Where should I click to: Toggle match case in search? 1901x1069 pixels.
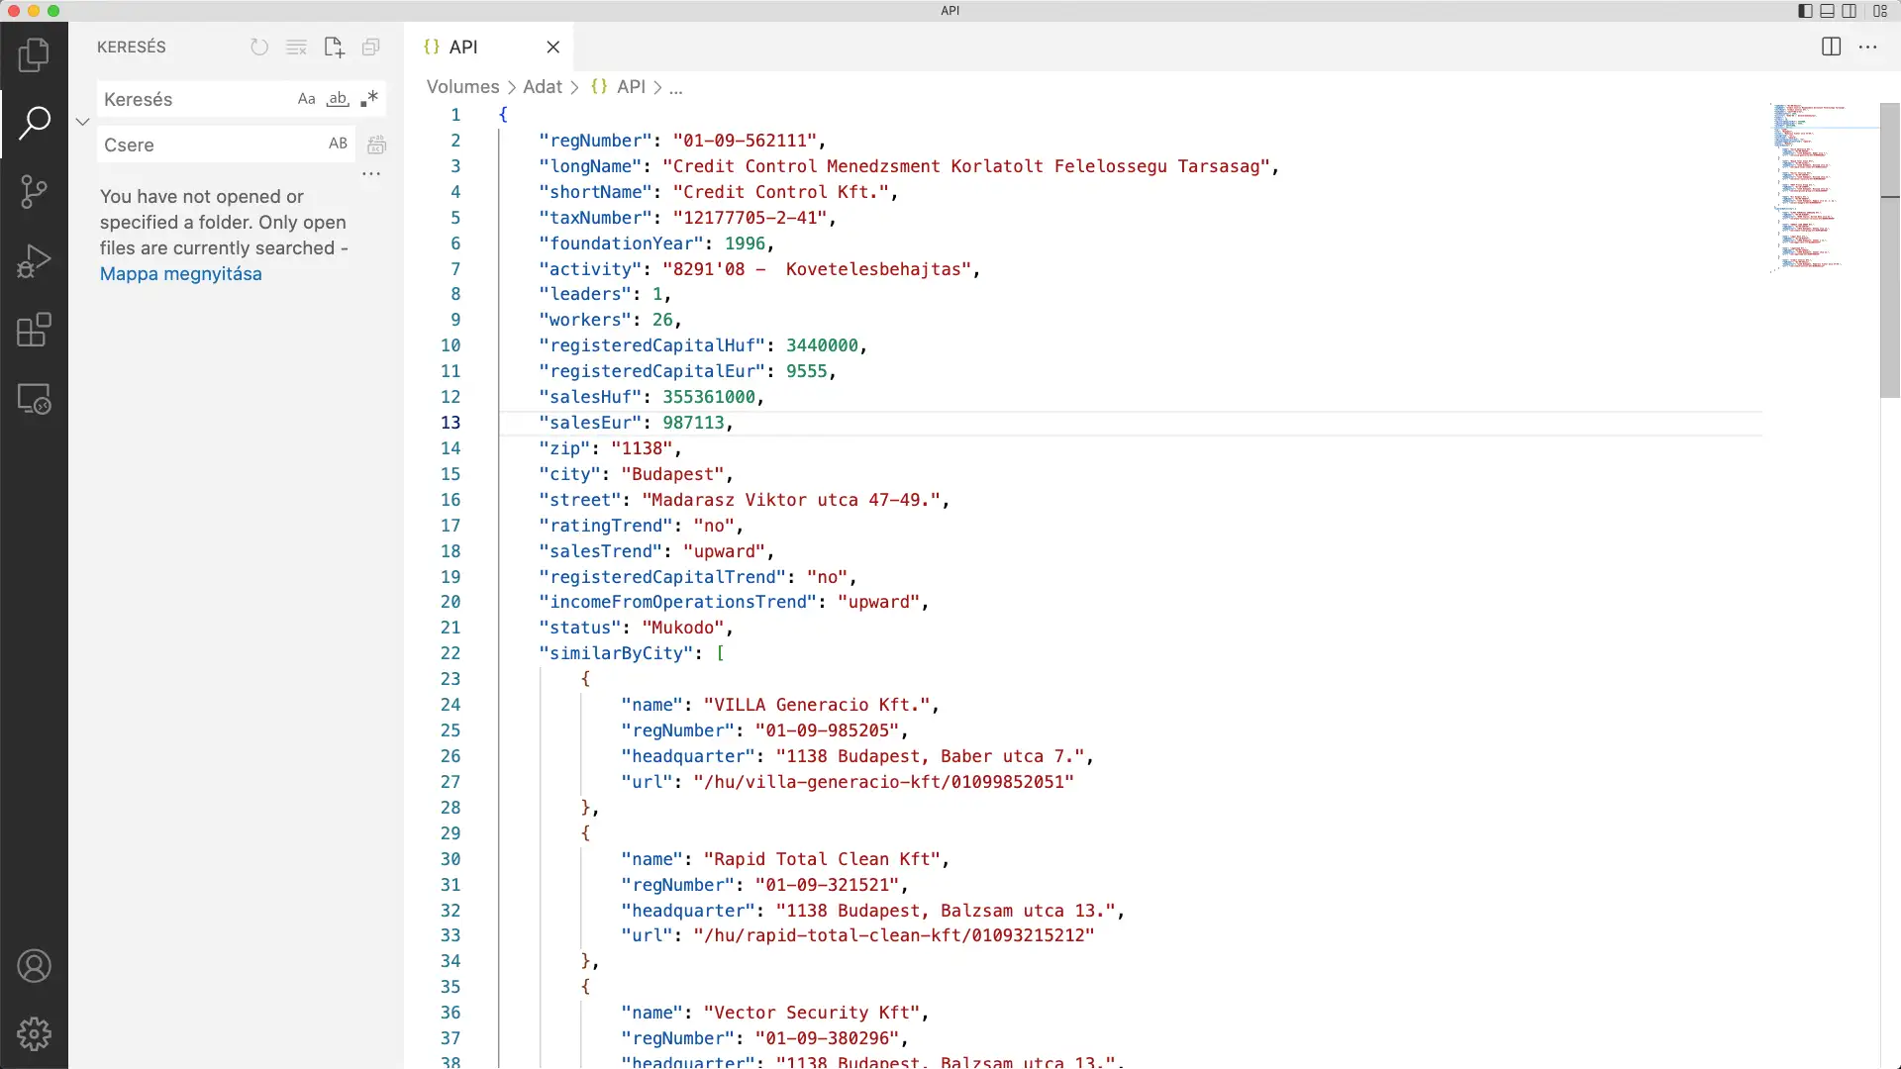[305, 98]
